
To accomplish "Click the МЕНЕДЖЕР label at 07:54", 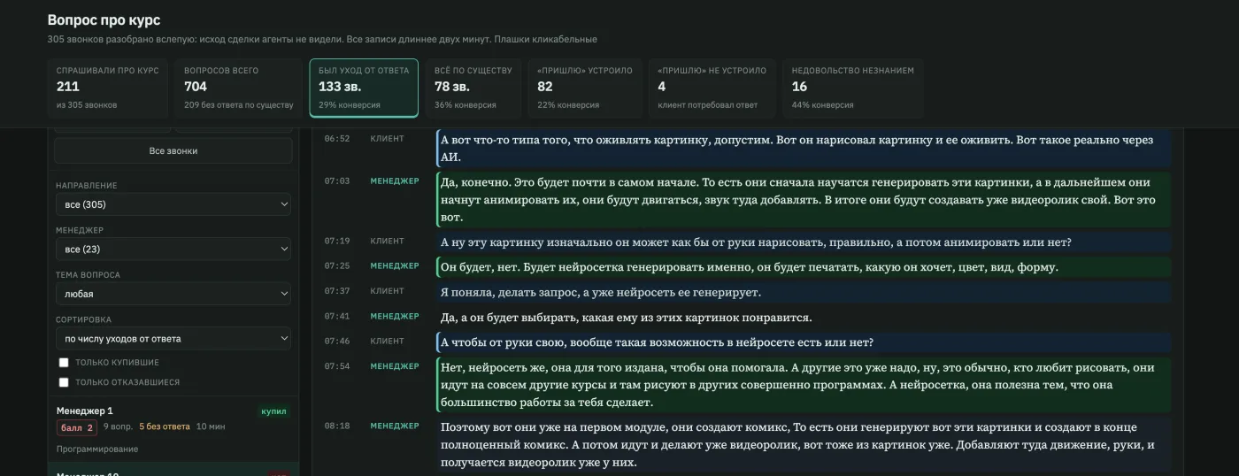I will coord(395,366).
